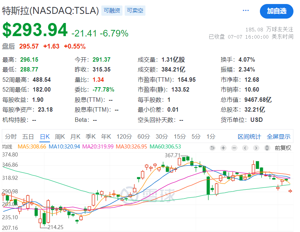
Task: Zoom out the K-line chart
Action: (234, 148)
